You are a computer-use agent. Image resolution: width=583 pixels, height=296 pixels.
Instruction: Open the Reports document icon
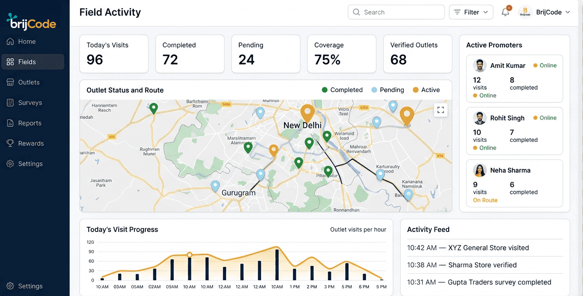(x=10, y=123)
